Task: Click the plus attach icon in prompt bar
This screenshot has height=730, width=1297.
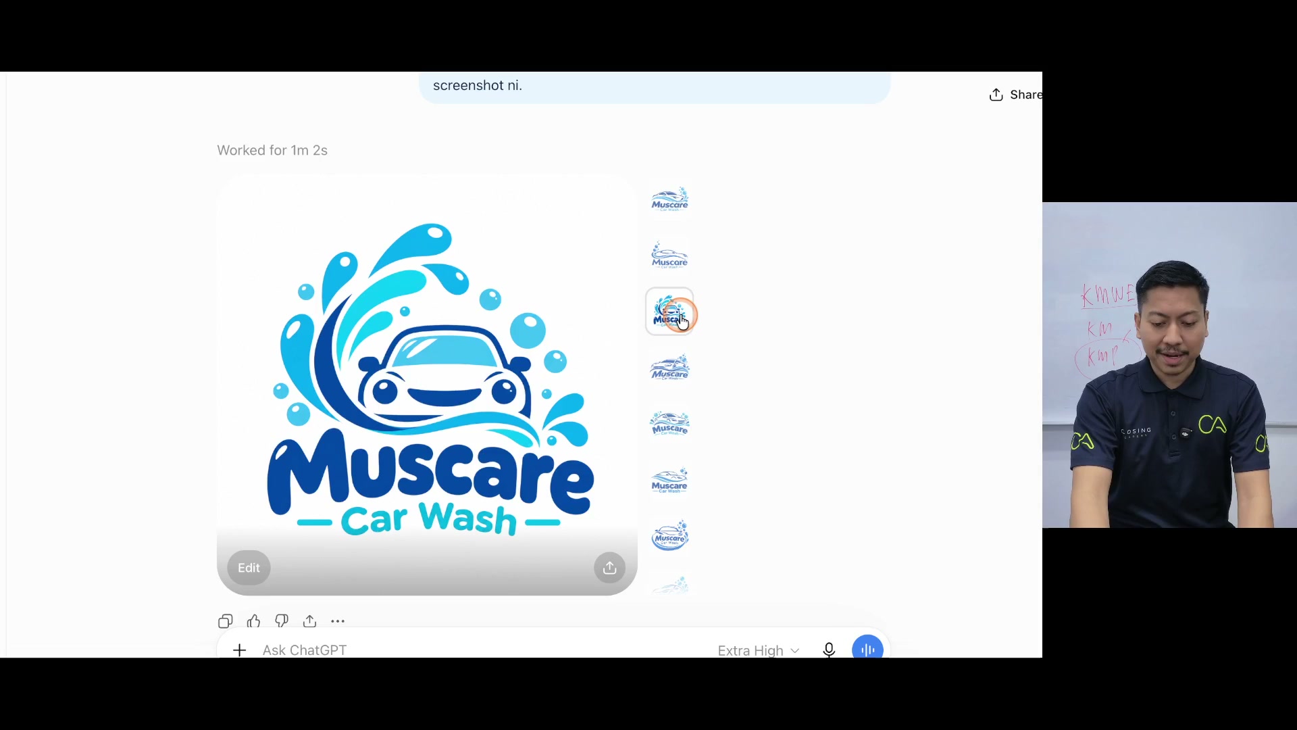Action: (239, 650)
